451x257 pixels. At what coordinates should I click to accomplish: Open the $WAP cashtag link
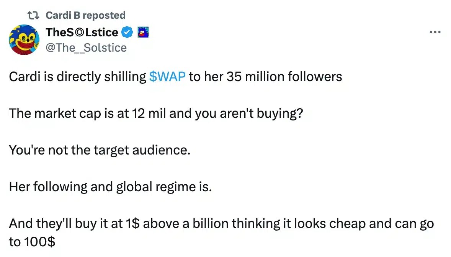click(167, 77)
